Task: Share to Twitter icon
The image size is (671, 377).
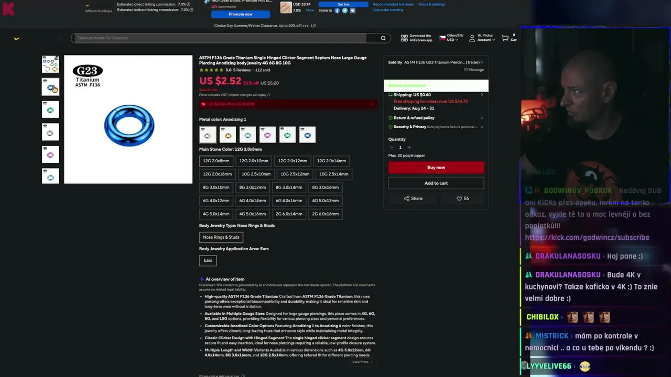Action: (x=345, y=10)
